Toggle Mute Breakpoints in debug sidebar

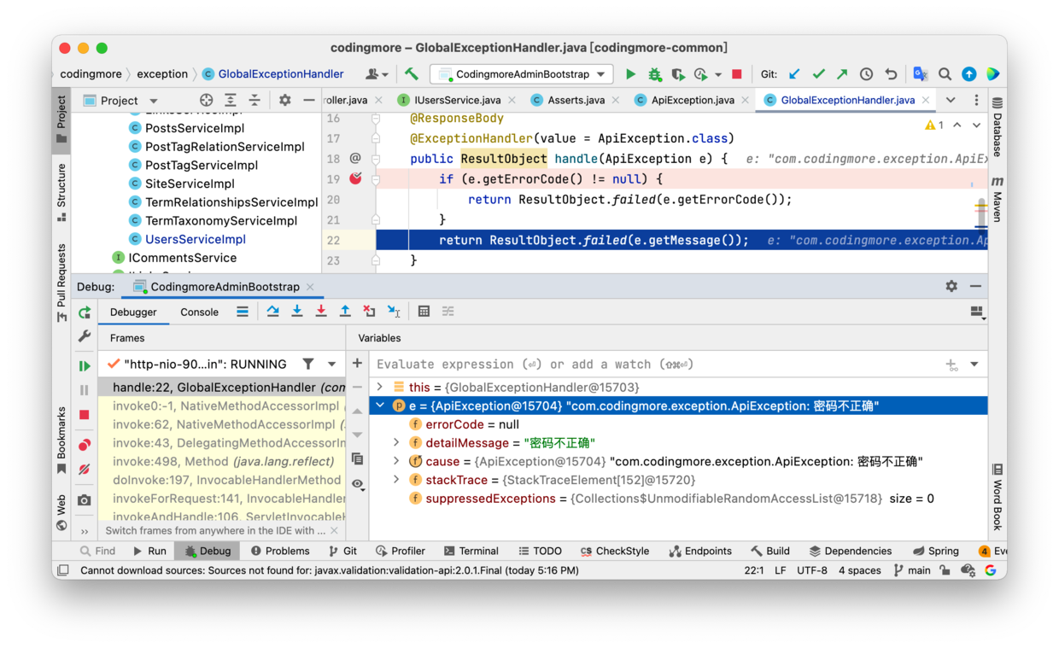click(x=85, y=469)
